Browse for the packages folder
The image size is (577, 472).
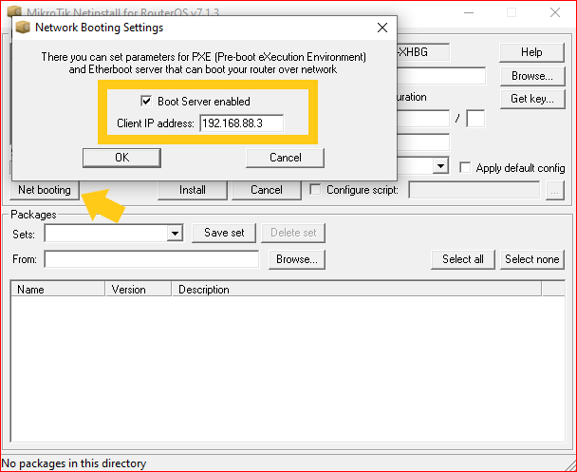297,259
